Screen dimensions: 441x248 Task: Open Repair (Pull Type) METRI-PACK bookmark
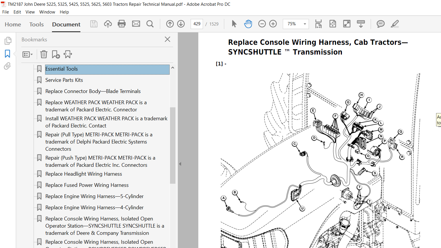[99, 142]
